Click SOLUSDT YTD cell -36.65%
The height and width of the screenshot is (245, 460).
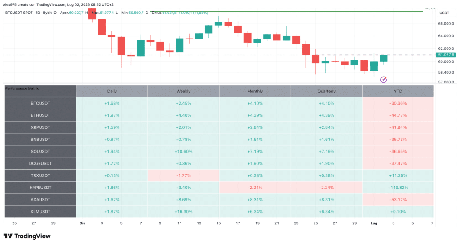pos(398,151)
